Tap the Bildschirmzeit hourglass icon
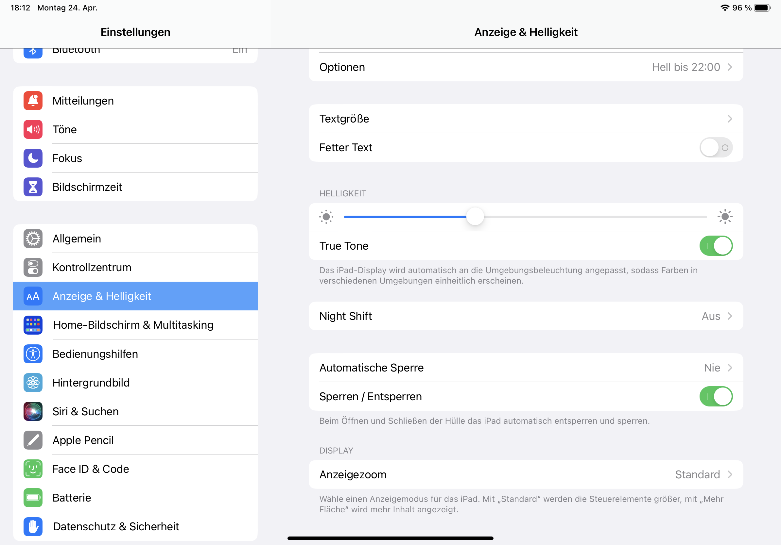The height and width of the screenshot is (545, 781). (x=33, y=187)
